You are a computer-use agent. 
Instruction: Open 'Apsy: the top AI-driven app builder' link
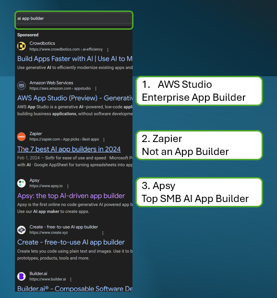click(71, 196)
